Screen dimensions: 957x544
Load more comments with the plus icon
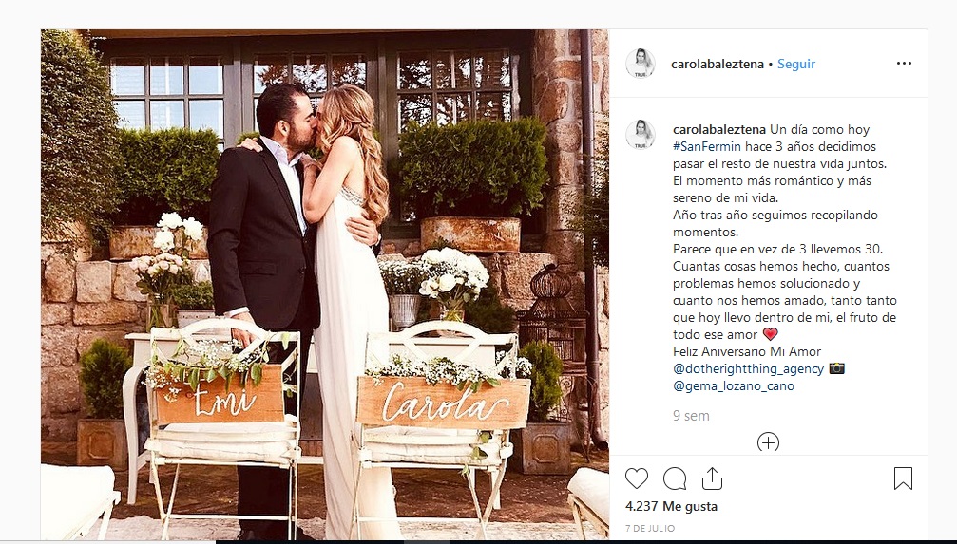click(x=768, y=442)
